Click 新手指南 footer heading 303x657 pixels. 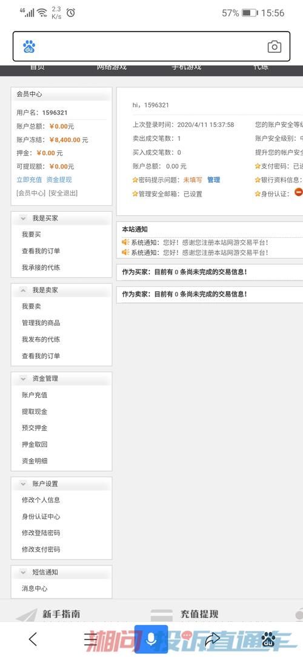[61, 615]
